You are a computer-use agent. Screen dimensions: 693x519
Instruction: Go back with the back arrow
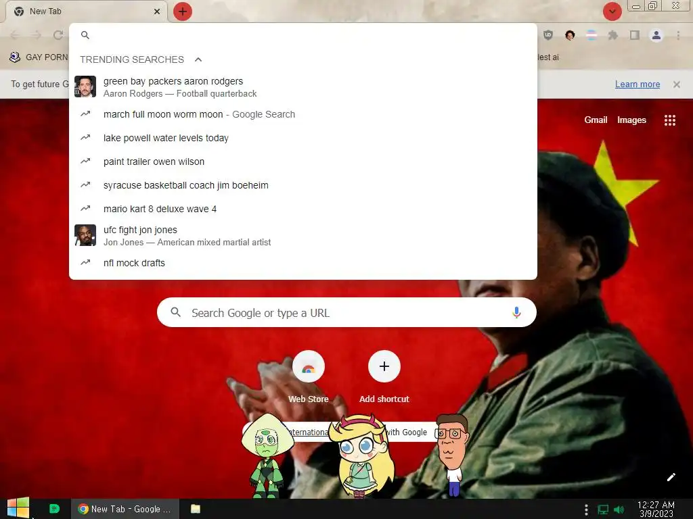[15, 35]
